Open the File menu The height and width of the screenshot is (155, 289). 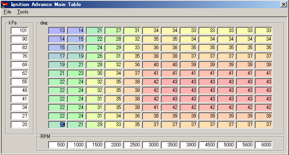[x=7, y=12]
